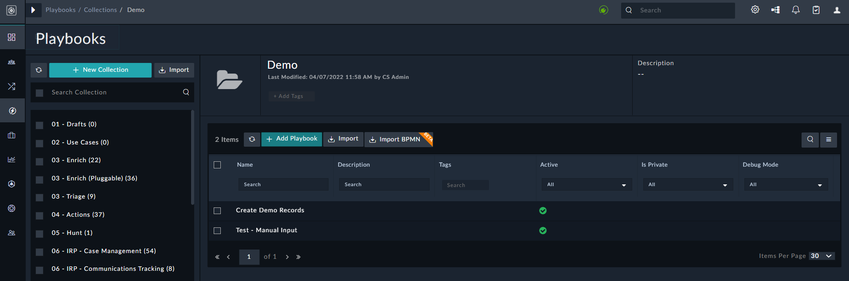Check the 01 - Drafts collection checkbox
The width and height of the screenshot is (849, 281).
coord(39,125)
